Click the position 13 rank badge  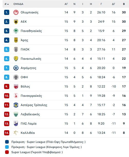(x=7, y=124)
